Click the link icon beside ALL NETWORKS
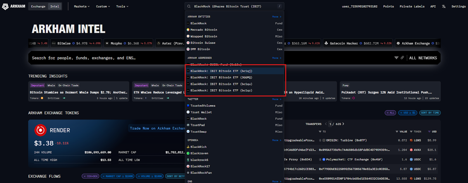Screen dimensions: 468x183 tap(402, 58)
